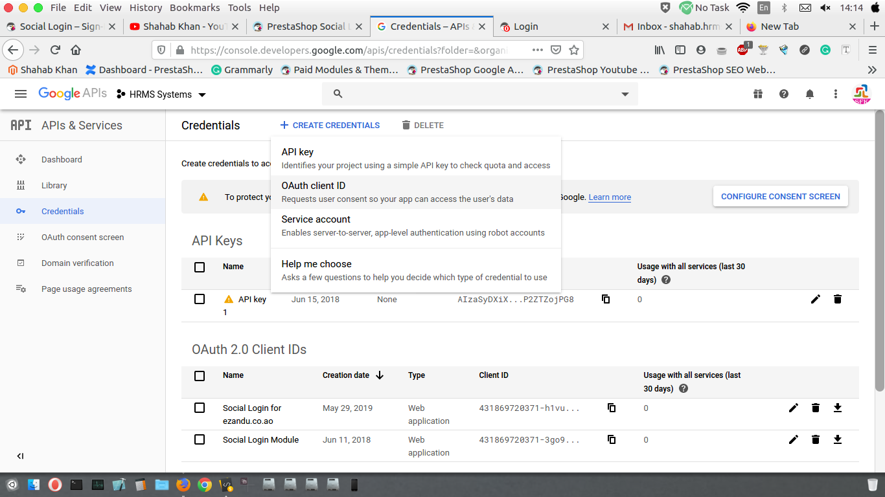Open the search bar dropdown arrow
This screenshot has width=885, height=497.
coord(625,94)
